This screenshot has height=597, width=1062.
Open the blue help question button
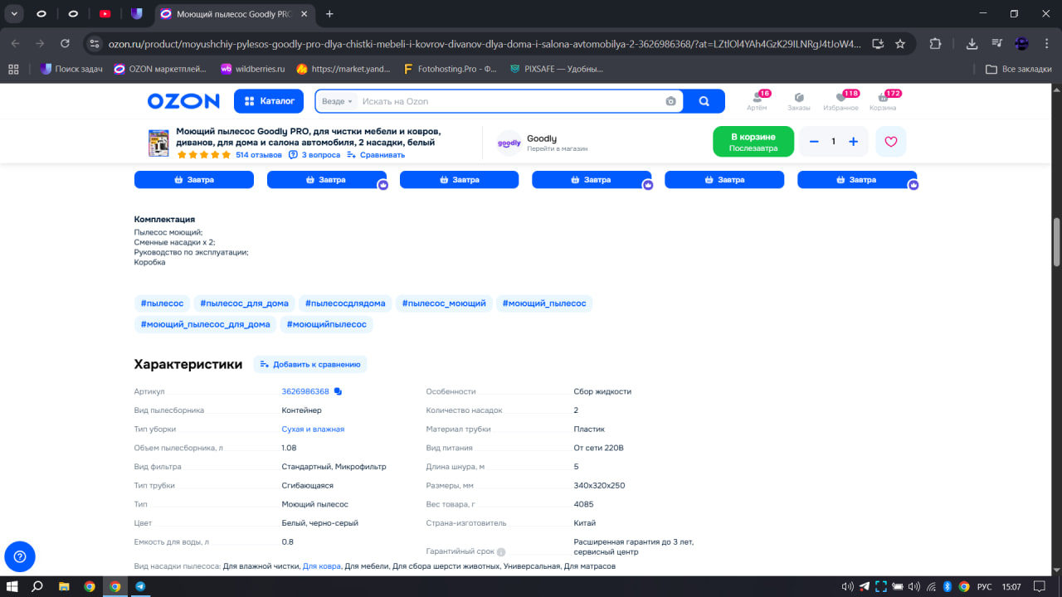(20, 556)
